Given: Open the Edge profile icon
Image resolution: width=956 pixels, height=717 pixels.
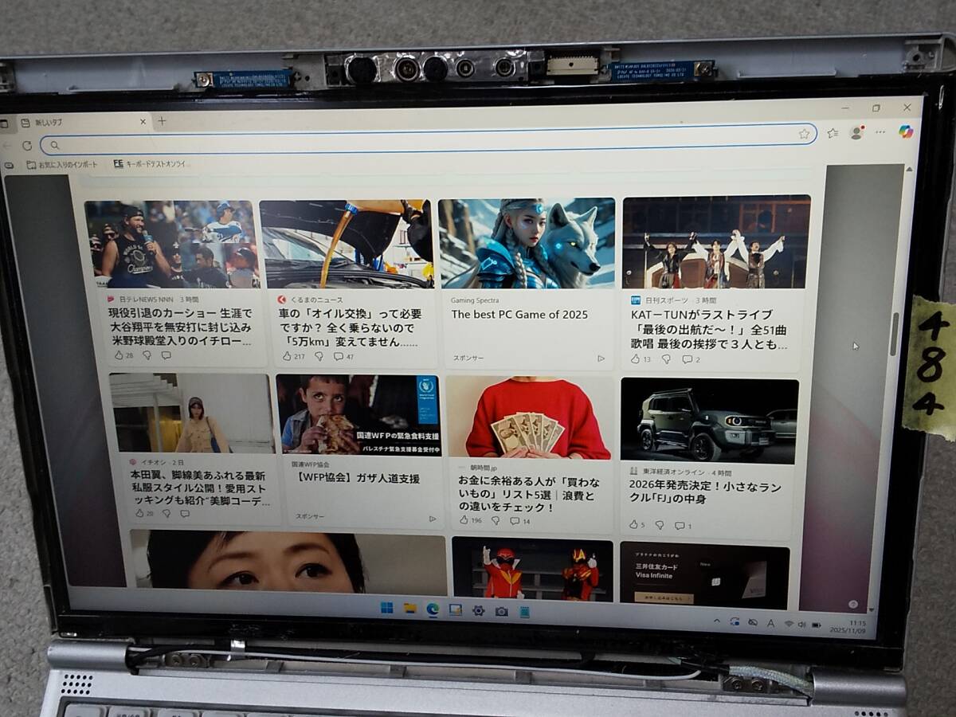Looking at the screenshot, I should pos(856,132).
